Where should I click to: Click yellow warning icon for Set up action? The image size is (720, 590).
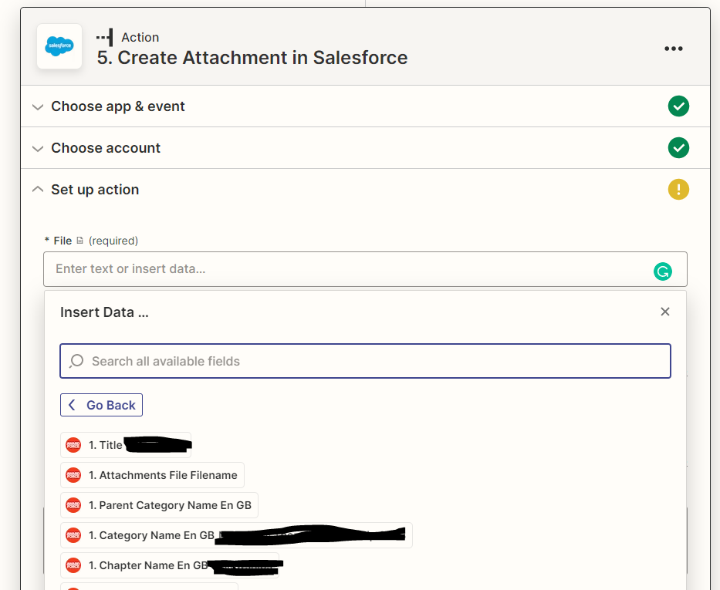678,190
